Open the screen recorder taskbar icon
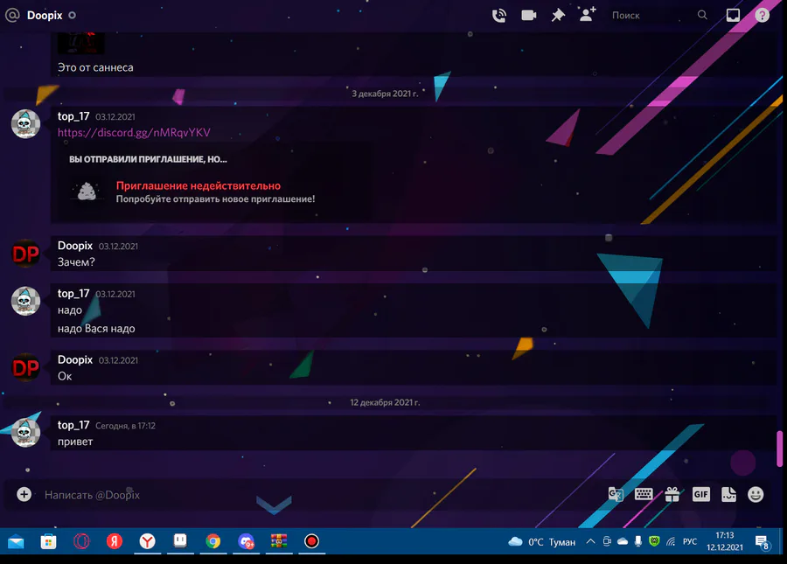The height and width of the screenshot is (564, 787). point(311,541)
